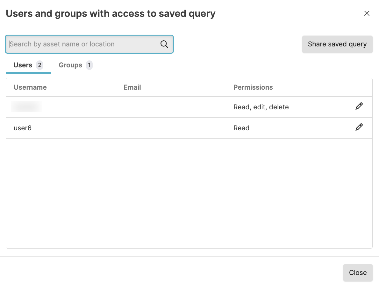Select the blurred username in first row
The width and height of the screenshot is (379, 288).
pos(26,107)
